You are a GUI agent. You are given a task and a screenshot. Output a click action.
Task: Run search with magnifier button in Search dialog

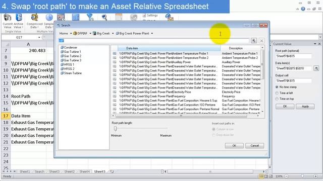click(x=254, y=41)
